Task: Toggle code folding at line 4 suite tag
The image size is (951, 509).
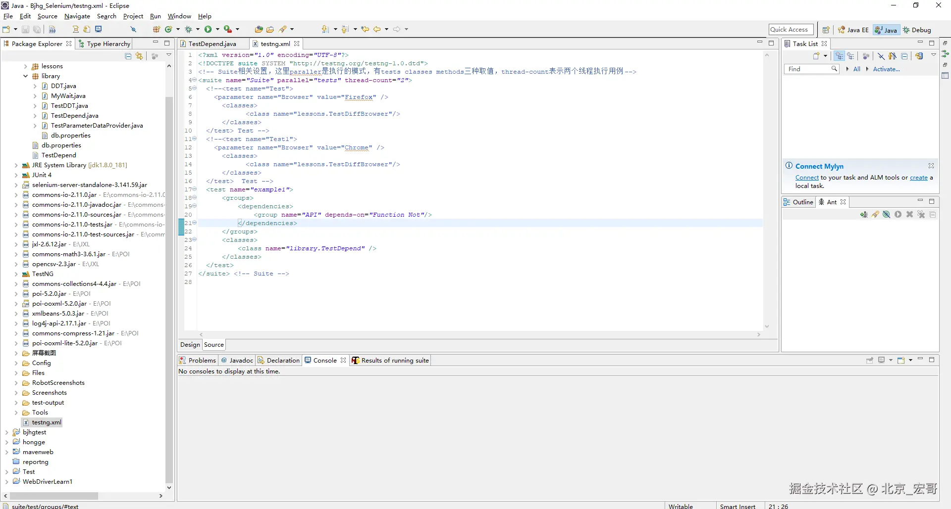Action: [194, 80]
